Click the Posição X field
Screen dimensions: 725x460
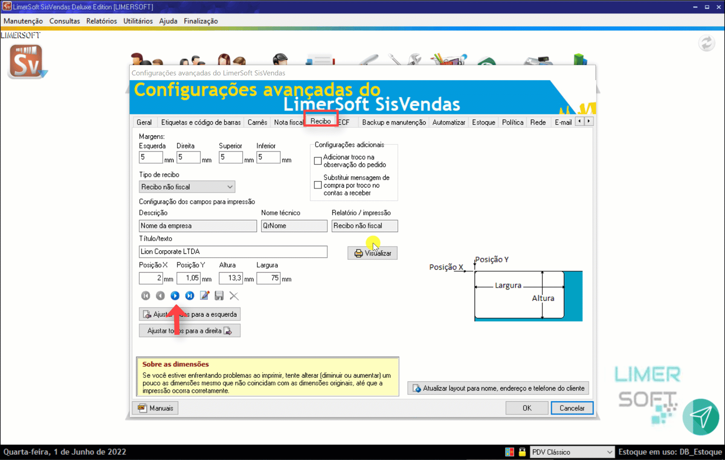coord(151,278)
